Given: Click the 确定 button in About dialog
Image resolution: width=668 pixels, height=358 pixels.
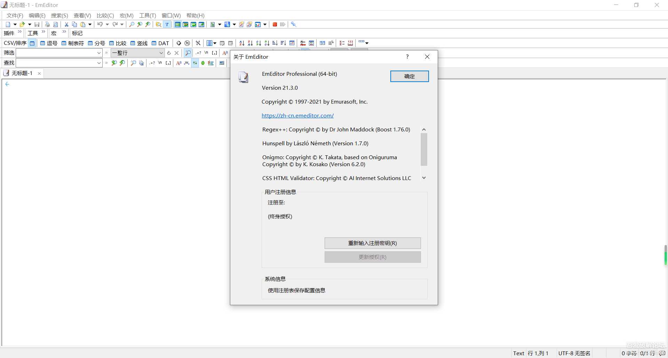Looking at the screenshot, I should coord(409,76).
